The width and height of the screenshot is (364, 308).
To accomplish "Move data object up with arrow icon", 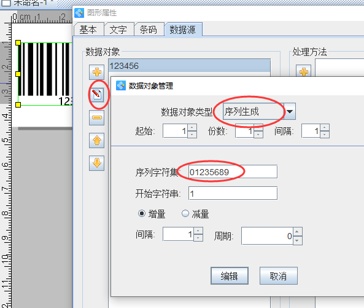I will pos(97,140).
